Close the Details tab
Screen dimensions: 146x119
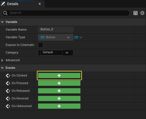40,4
